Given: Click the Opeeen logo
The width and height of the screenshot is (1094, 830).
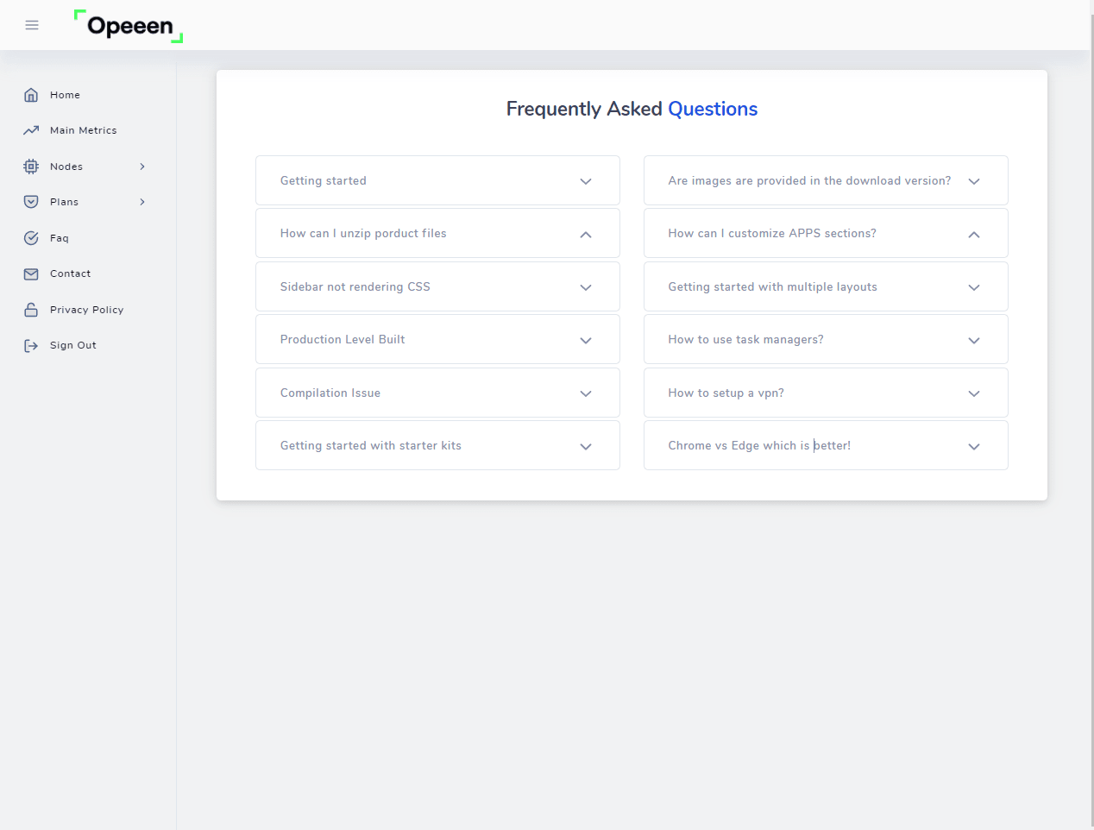Looking at the screenshot, I should coord(129,26).
